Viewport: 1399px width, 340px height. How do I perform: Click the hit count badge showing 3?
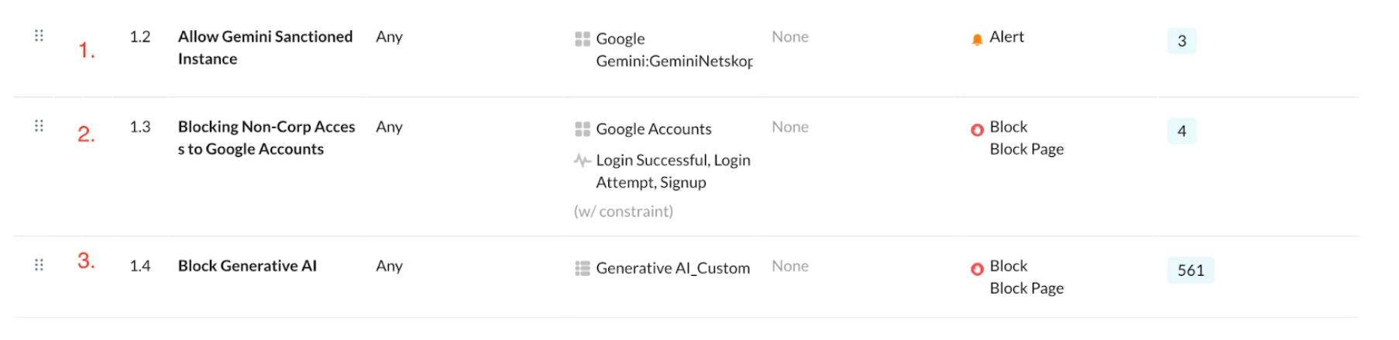click(x=1181, y=41)
